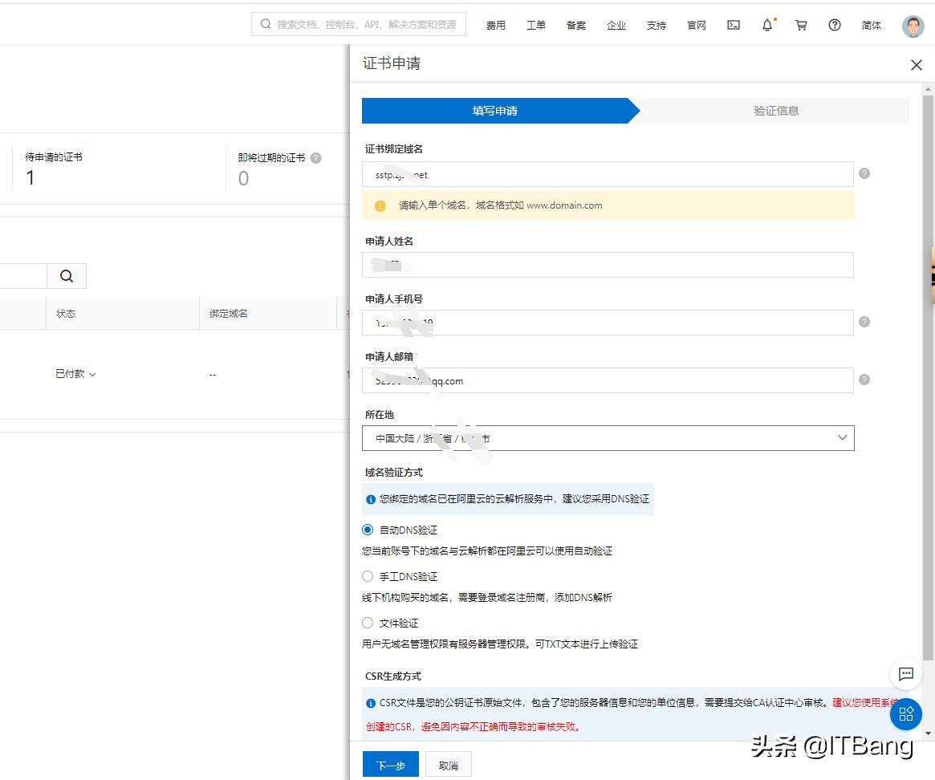935x780 pixels.
Task: Open the feedback chat bubble icon
Action: point(905,675)
